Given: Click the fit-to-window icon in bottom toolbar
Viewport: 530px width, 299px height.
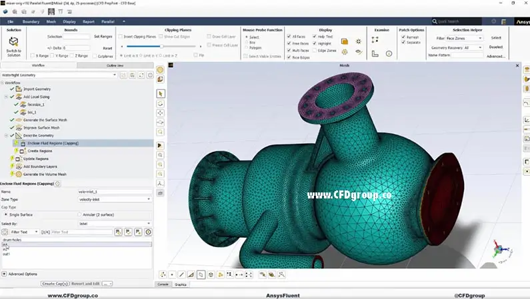Looking at the screenshot, I should point(249,275).
